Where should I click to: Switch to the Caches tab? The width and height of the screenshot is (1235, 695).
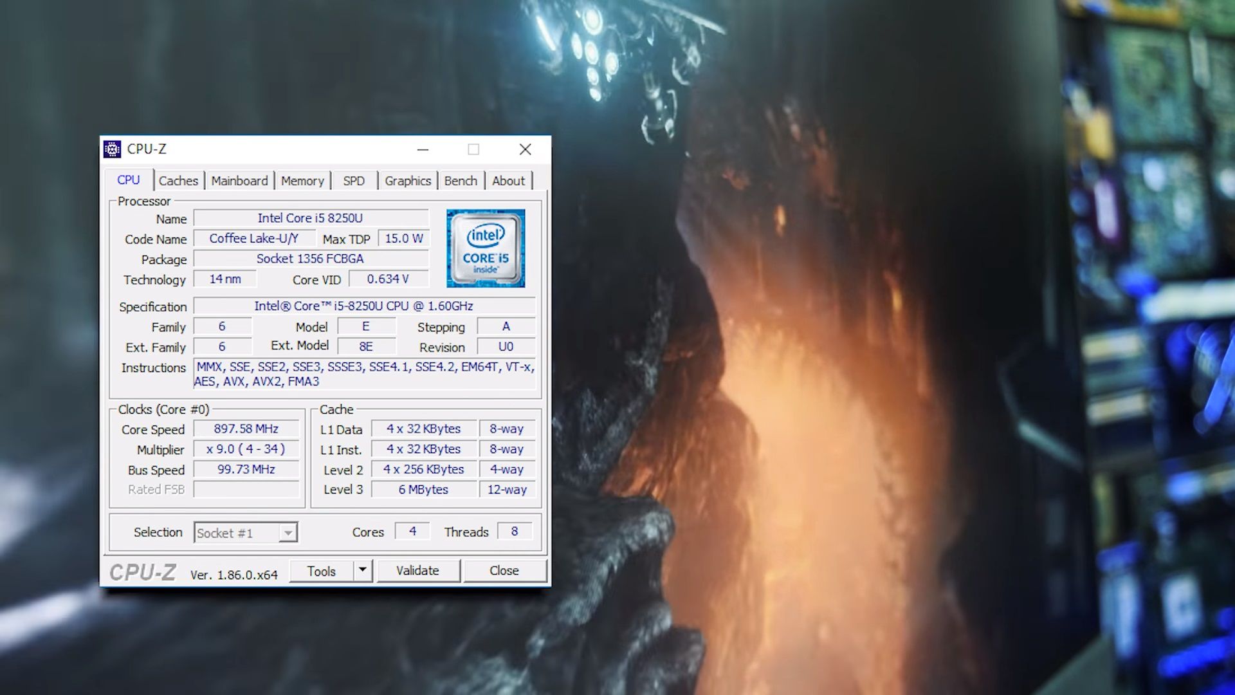pos(178,181)
